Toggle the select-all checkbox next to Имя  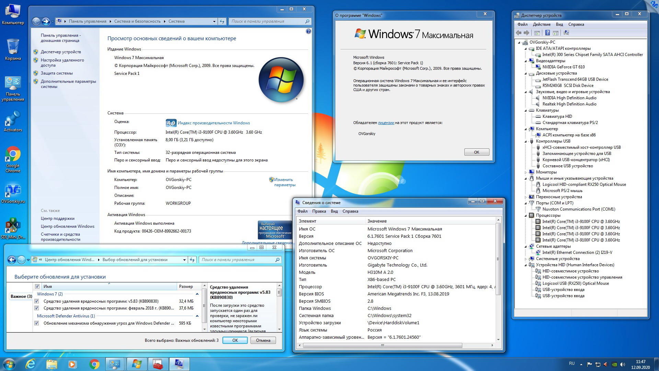(x=37, y=286)
